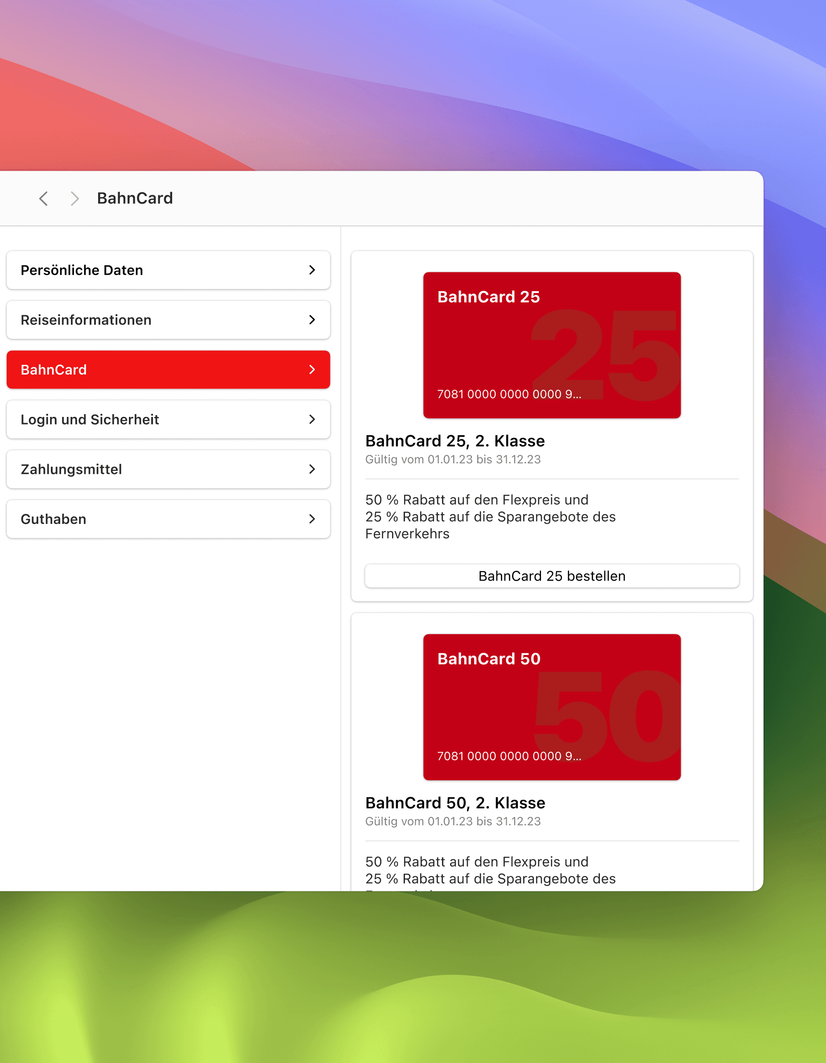Open Guthaben section
Screen dimensions: 826x1063
click(169, 519)
